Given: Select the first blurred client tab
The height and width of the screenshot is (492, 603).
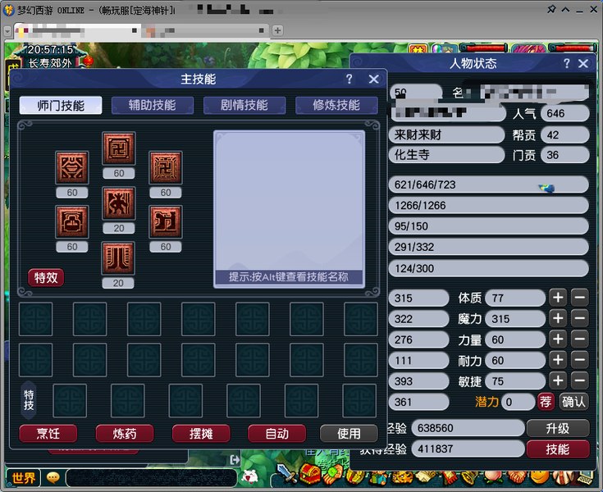Looking at the screenshot, I should pos(77,30).
